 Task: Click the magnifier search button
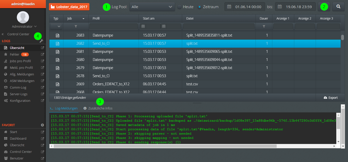point(338,7)
